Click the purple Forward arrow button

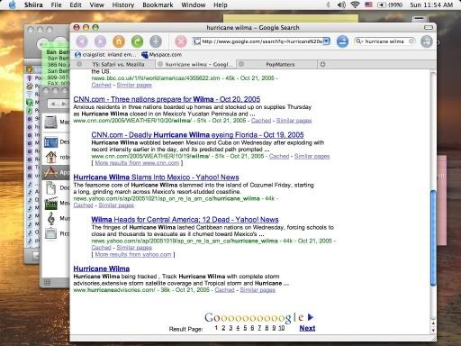[100, 41]
